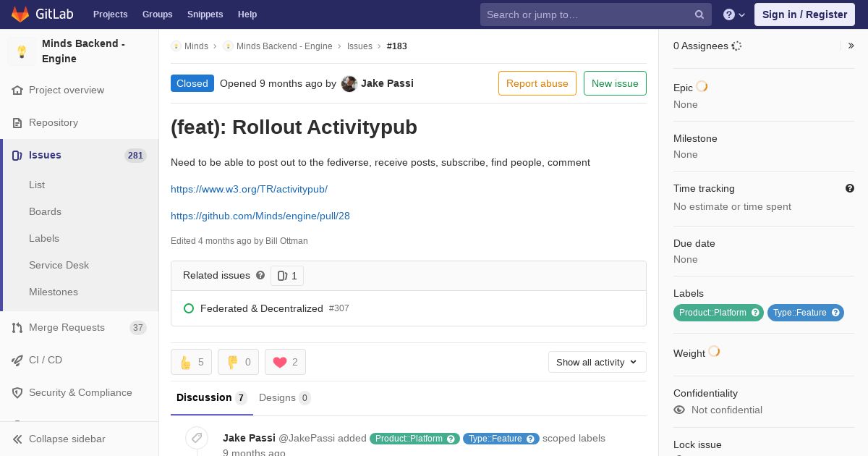Click the help icon on Type::Feature sidebar label

click(x=835, y=313)
